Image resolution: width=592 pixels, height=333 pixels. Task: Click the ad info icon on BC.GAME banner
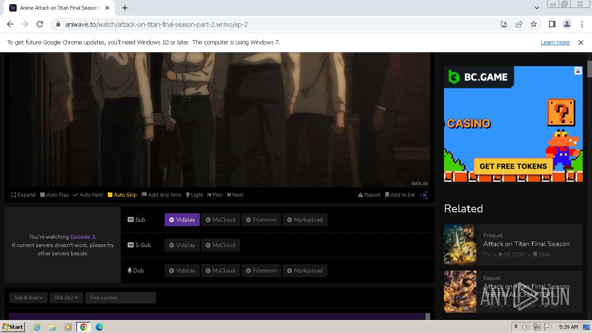pos(578,71)
